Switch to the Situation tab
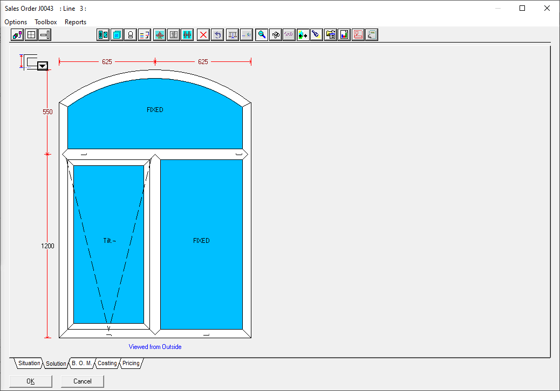Screen dimensions: 560x391 click(x=29, y=364)
